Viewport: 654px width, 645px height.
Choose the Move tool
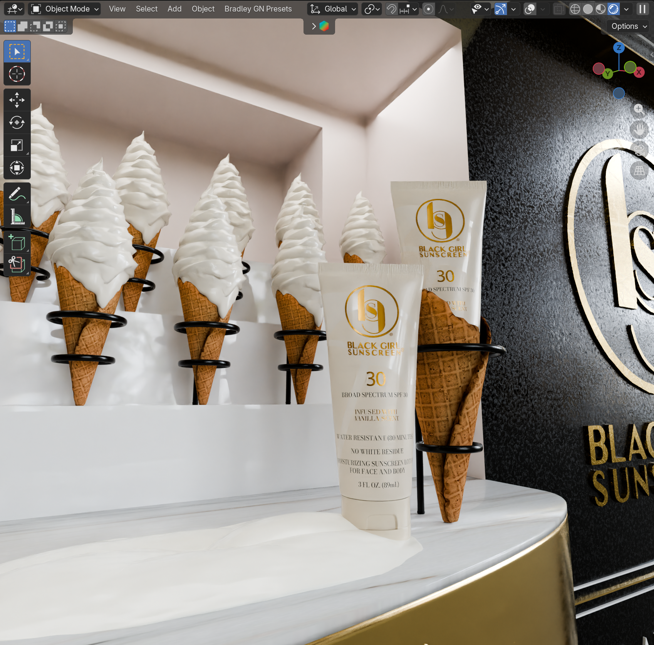click(x=17, y=100)
